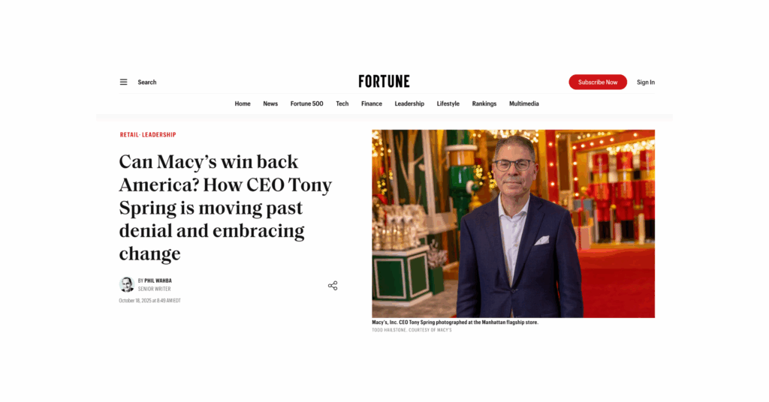Navigate to the Finance section
This screenshot has width=769, height=402.
pyautogui.click(x=372, y=104)
